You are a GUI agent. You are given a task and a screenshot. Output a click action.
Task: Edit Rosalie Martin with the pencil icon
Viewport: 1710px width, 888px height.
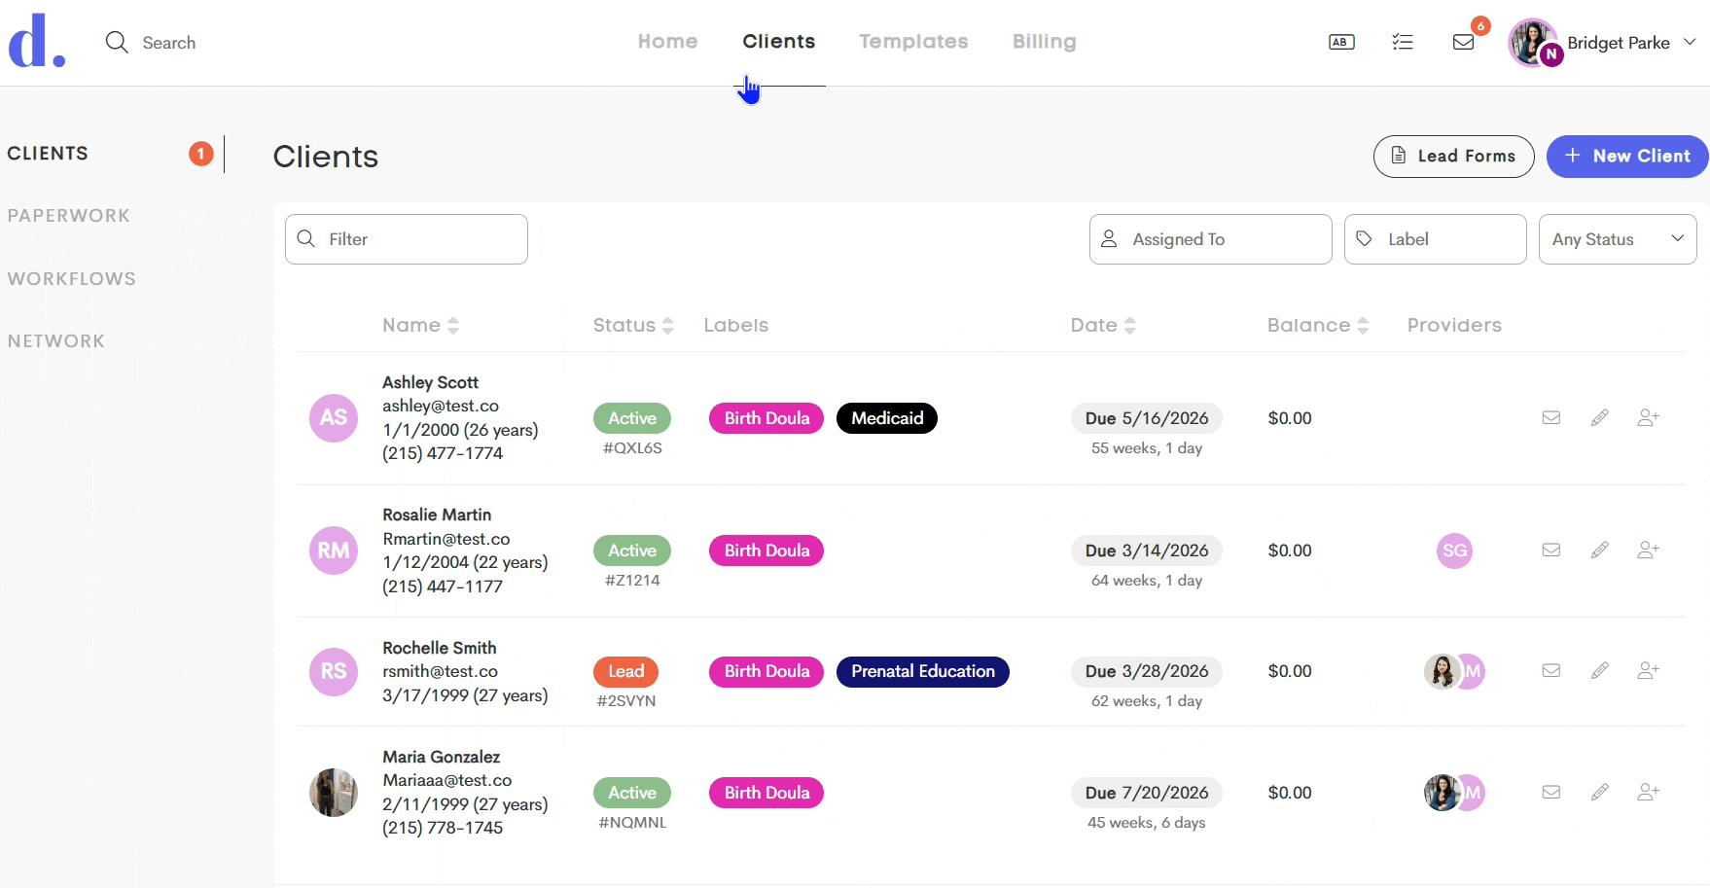coord(1600,551)
